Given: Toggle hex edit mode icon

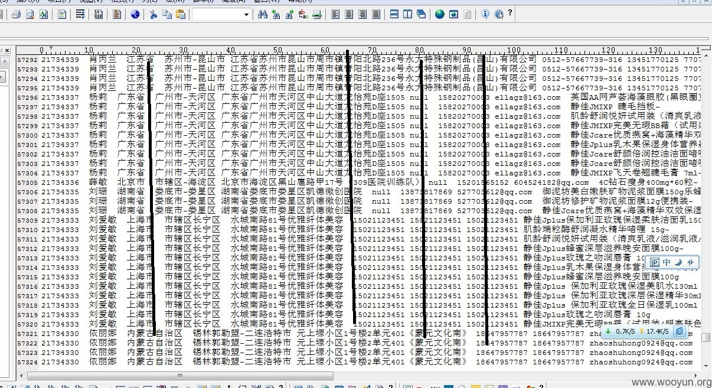Looking at the screenshot, I should coord(99,14).
